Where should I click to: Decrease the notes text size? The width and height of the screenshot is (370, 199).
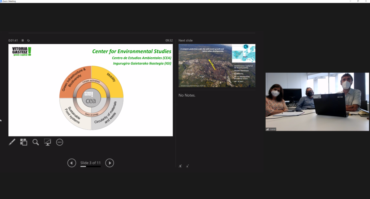(x=187, y=166)
